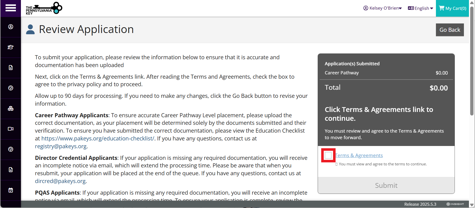Screen dimensions: 475x208
Task: Open the pakeys.org education-checklist link
Action: (x=98, y=138)
